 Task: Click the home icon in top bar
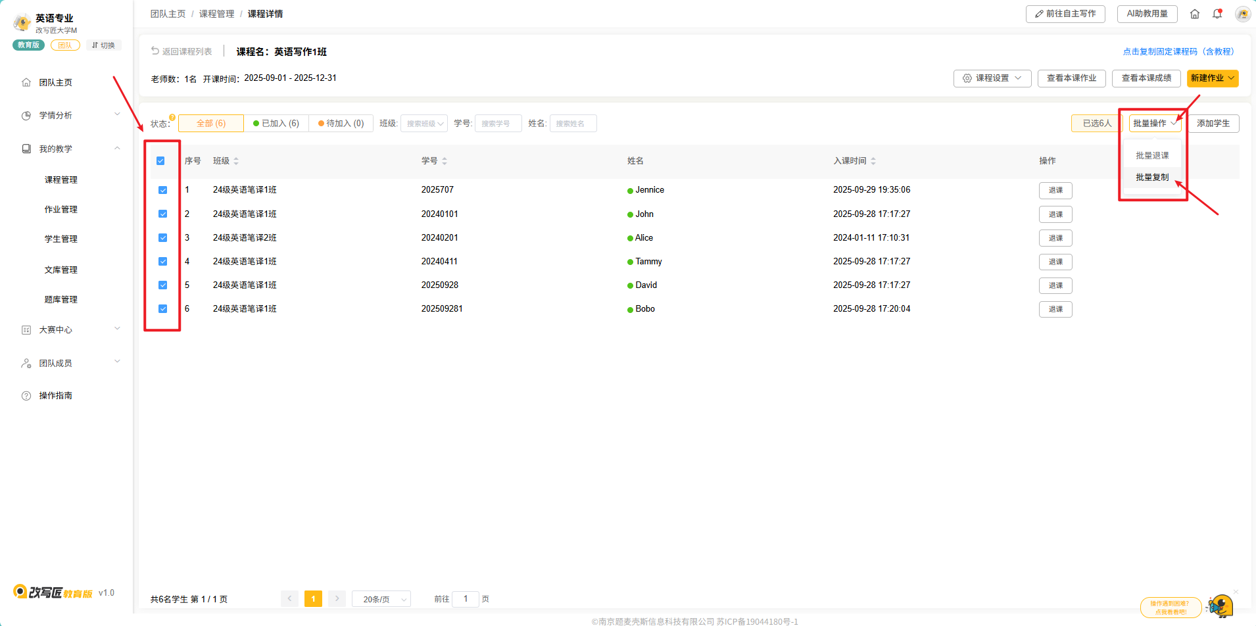[1195, 14]
